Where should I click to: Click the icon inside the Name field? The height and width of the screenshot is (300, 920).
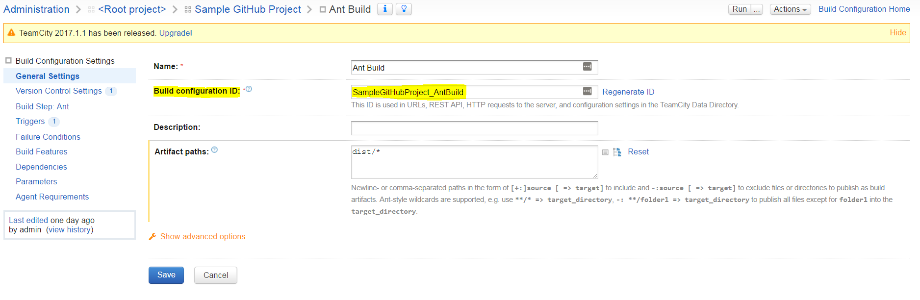point(587,67)
